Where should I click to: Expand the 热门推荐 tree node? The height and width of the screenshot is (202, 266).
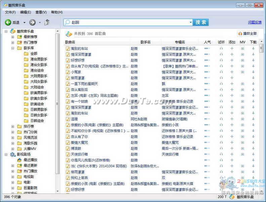click(13, 42)
